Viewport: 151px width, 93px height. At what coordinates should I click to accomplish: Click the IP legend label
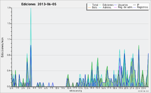click(x=138, y=5)
